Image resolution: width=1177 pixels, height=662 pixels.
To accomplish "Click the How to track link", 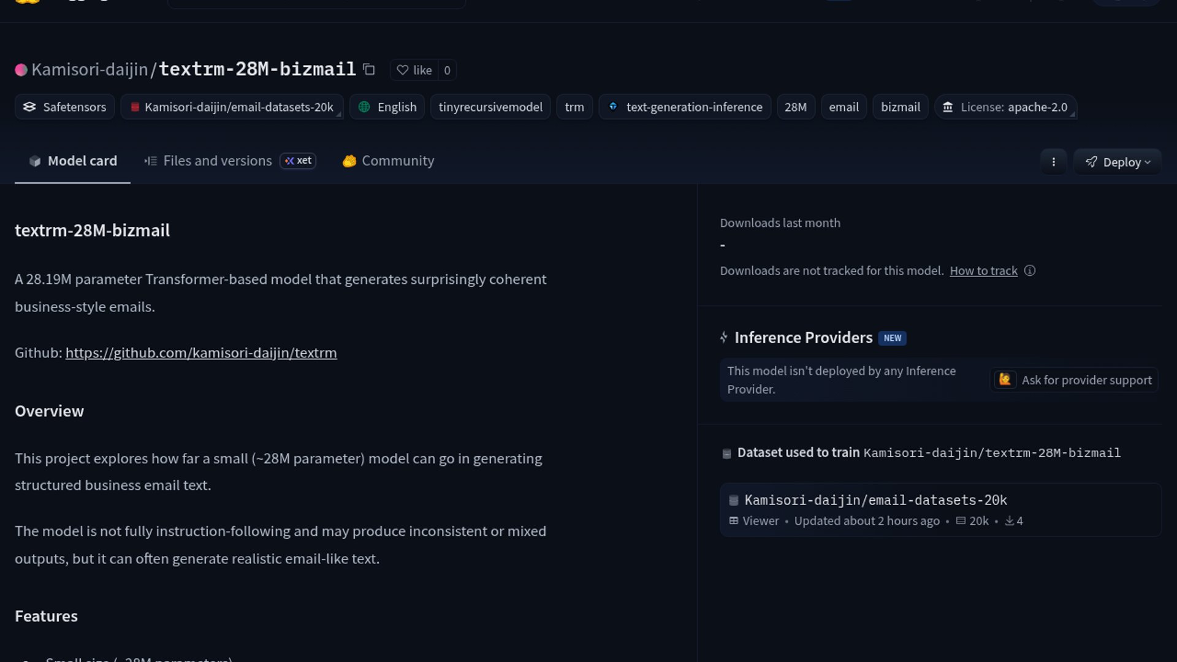I will pyautogui.click(x=983, y=271).
